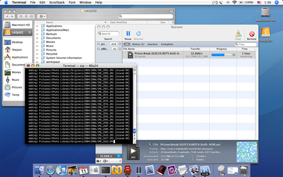Open iPhoto from the Dock
The height and width of the screenshot is (177, 283).
pyautogui.click(x=72, y=170)
